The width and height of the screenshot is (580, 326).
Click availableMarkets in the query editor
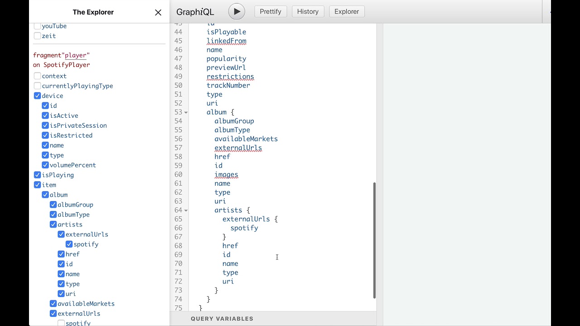[x=246, y=139]
